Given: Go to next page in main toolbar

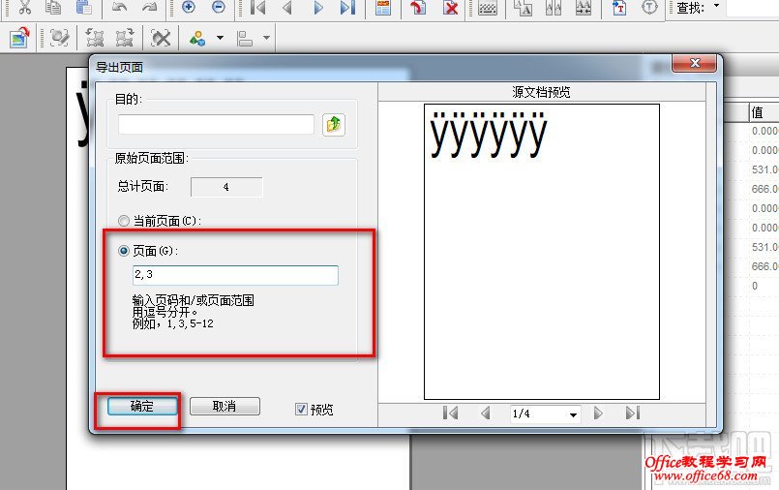Looking at the screenshot, I should 318,8.
